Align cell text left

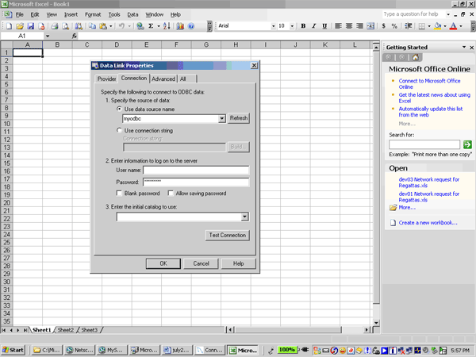pyautogui.click(x=338, y=26)
